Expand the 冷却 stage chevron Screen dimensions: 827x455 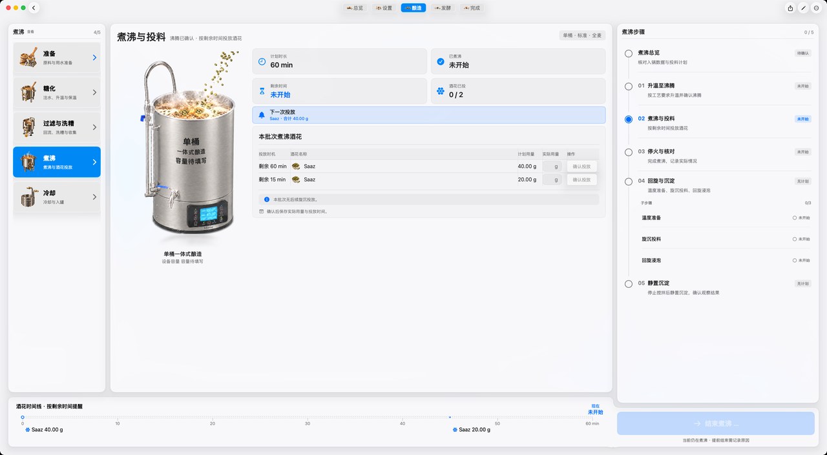pos(94,197)
